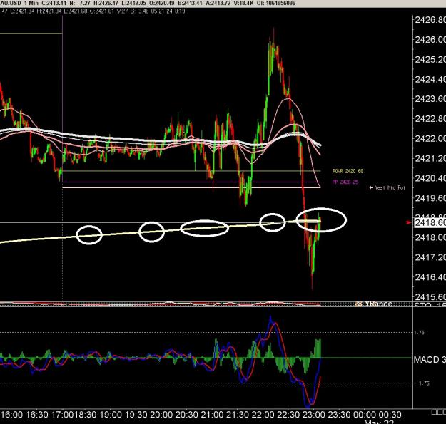Click the S:- 3.48 readout

140,11
